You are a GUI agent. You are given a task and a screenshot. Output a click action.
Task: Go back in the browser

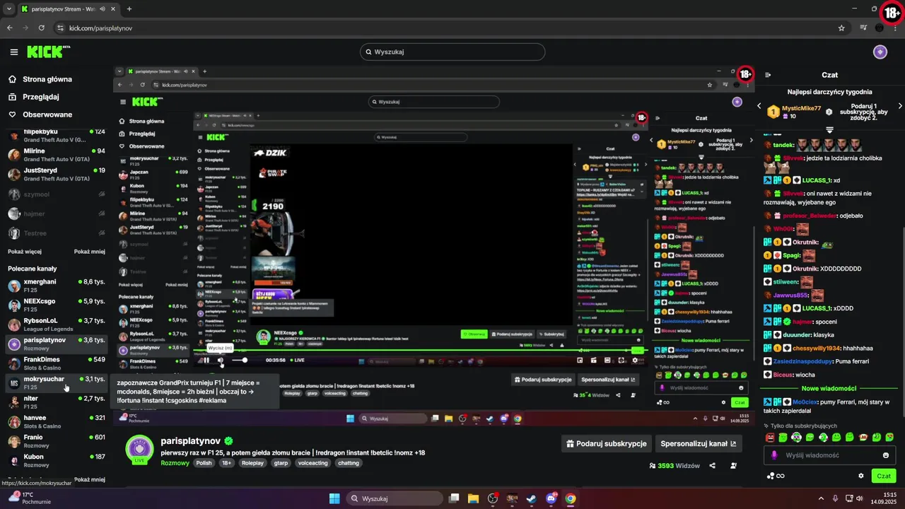point(9,28)
